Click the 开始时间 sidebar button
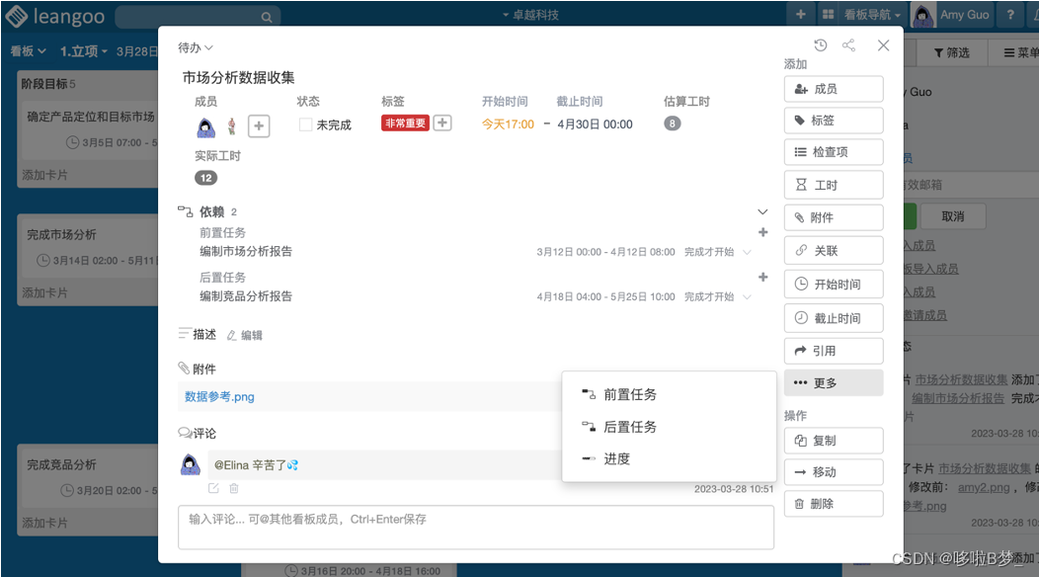Viewport: 1039px width, 577px height. 834,284
